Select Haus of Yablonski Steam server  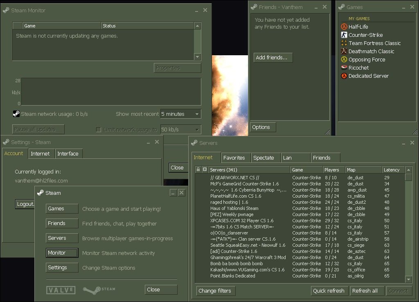click(300, 208)
